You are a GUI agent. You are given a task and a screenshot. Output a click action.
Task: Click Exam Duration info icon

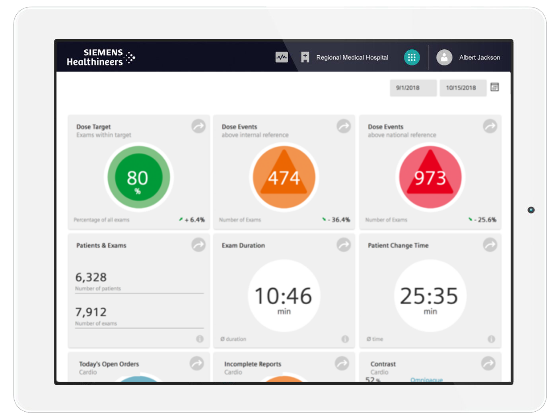tap(345, 339)
